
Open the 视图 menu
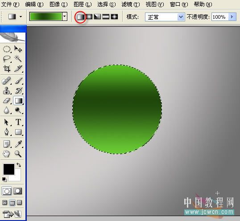tap(155, 4)
